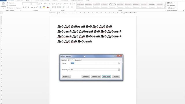
Task: Click the dialog's Заменить button
Action: click(86, 76)
